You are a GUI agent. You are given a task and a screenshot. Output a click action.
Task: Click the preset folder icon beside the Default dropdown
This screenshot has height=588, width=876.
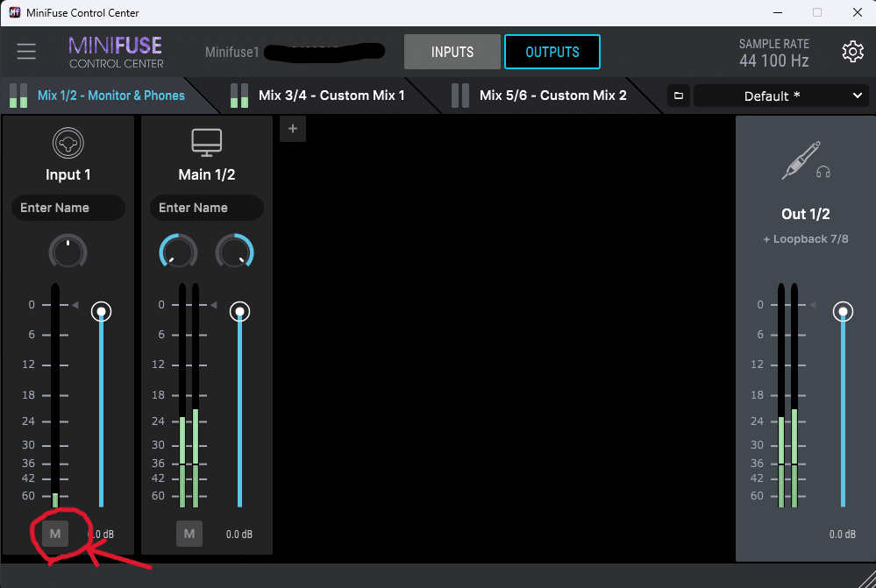point(678,95)
